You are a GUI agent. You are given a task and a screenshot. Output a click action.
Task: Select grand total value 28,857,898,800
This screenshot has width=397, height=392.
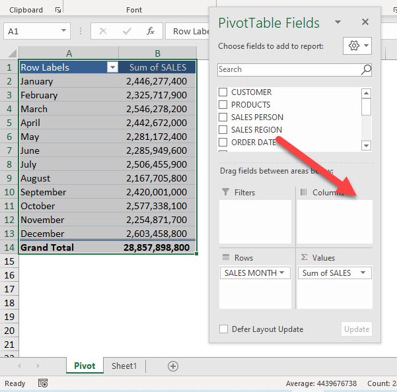[157, 247]
